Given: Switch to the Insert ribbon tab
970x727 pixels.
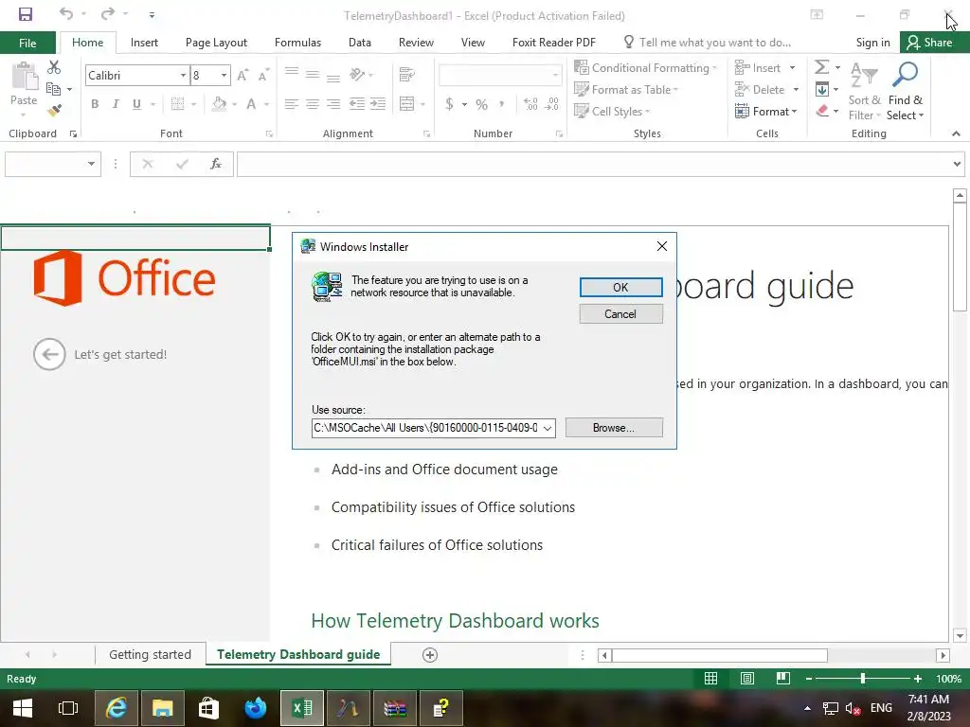Looking at the screenshot, I should (x=144, y=43).
